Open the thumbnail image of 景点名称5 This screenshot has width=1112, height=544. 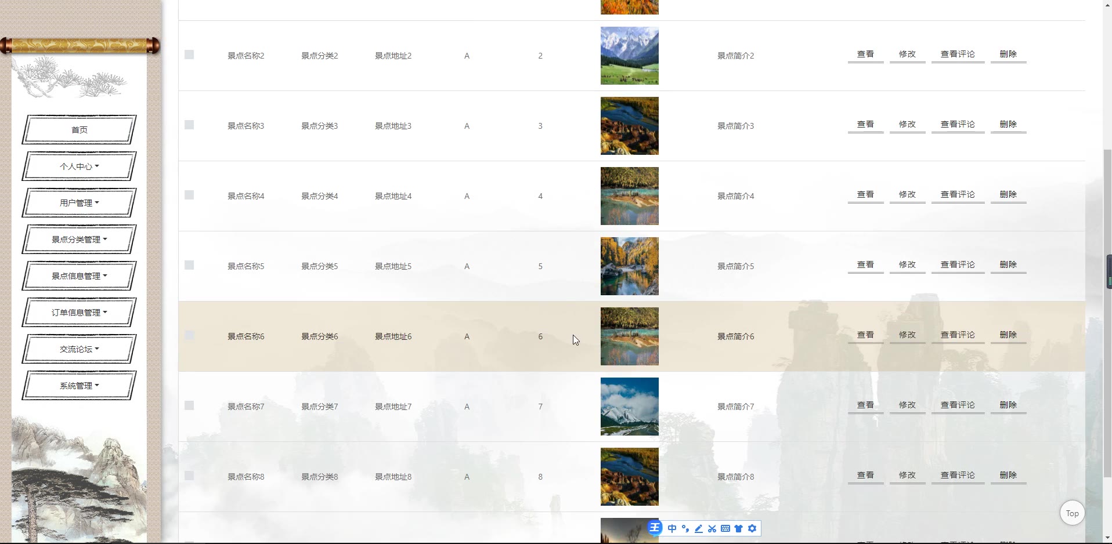630,266
